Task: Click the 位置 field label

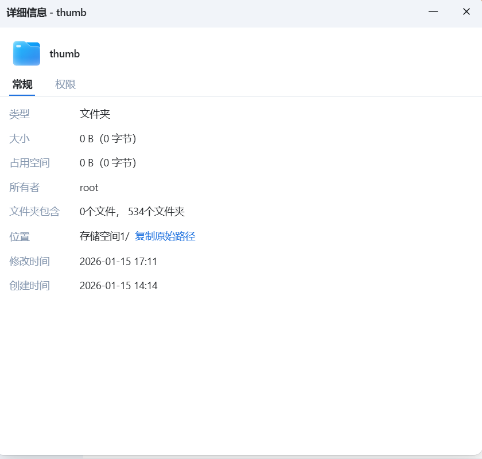Action: point(20,236)
